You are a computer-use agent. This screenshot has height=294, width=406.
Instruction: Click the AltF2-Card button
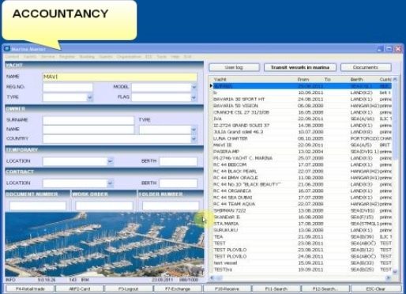(80, 288)
